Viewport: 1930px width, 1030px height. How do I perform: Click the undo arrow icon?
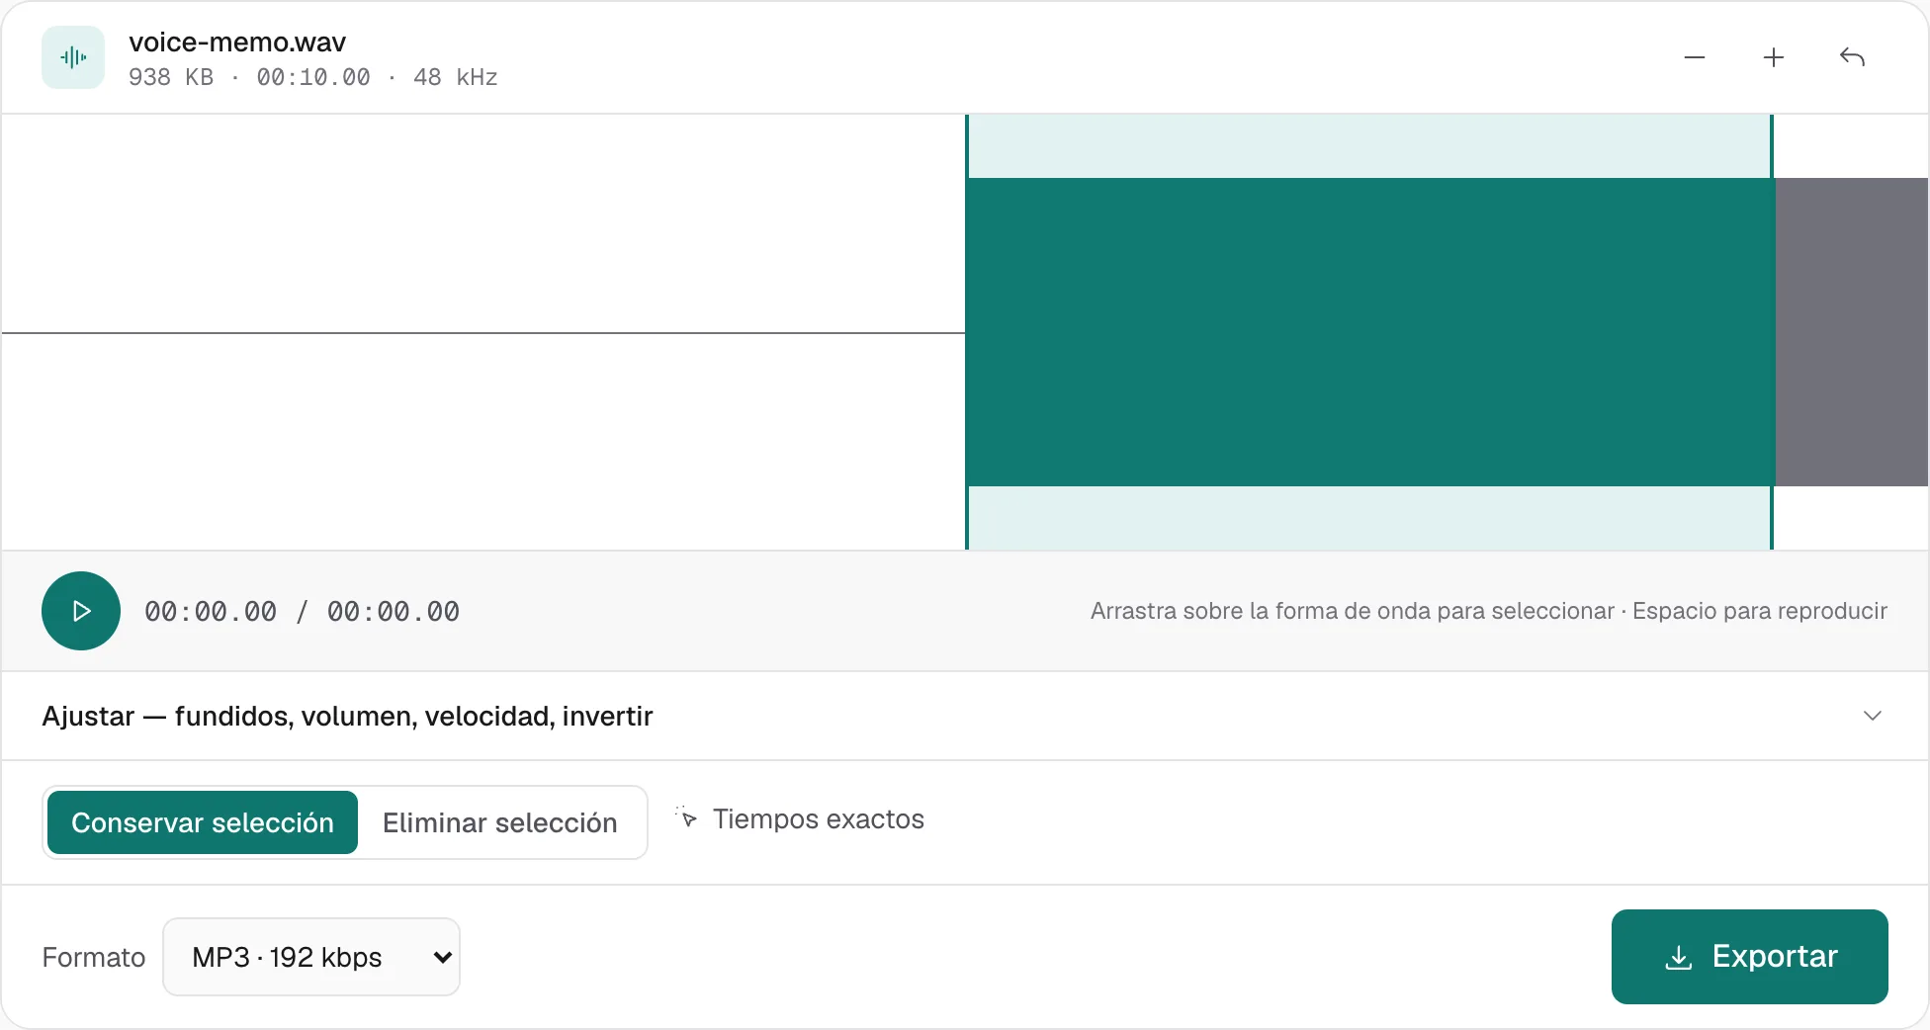coord(1853,57)
